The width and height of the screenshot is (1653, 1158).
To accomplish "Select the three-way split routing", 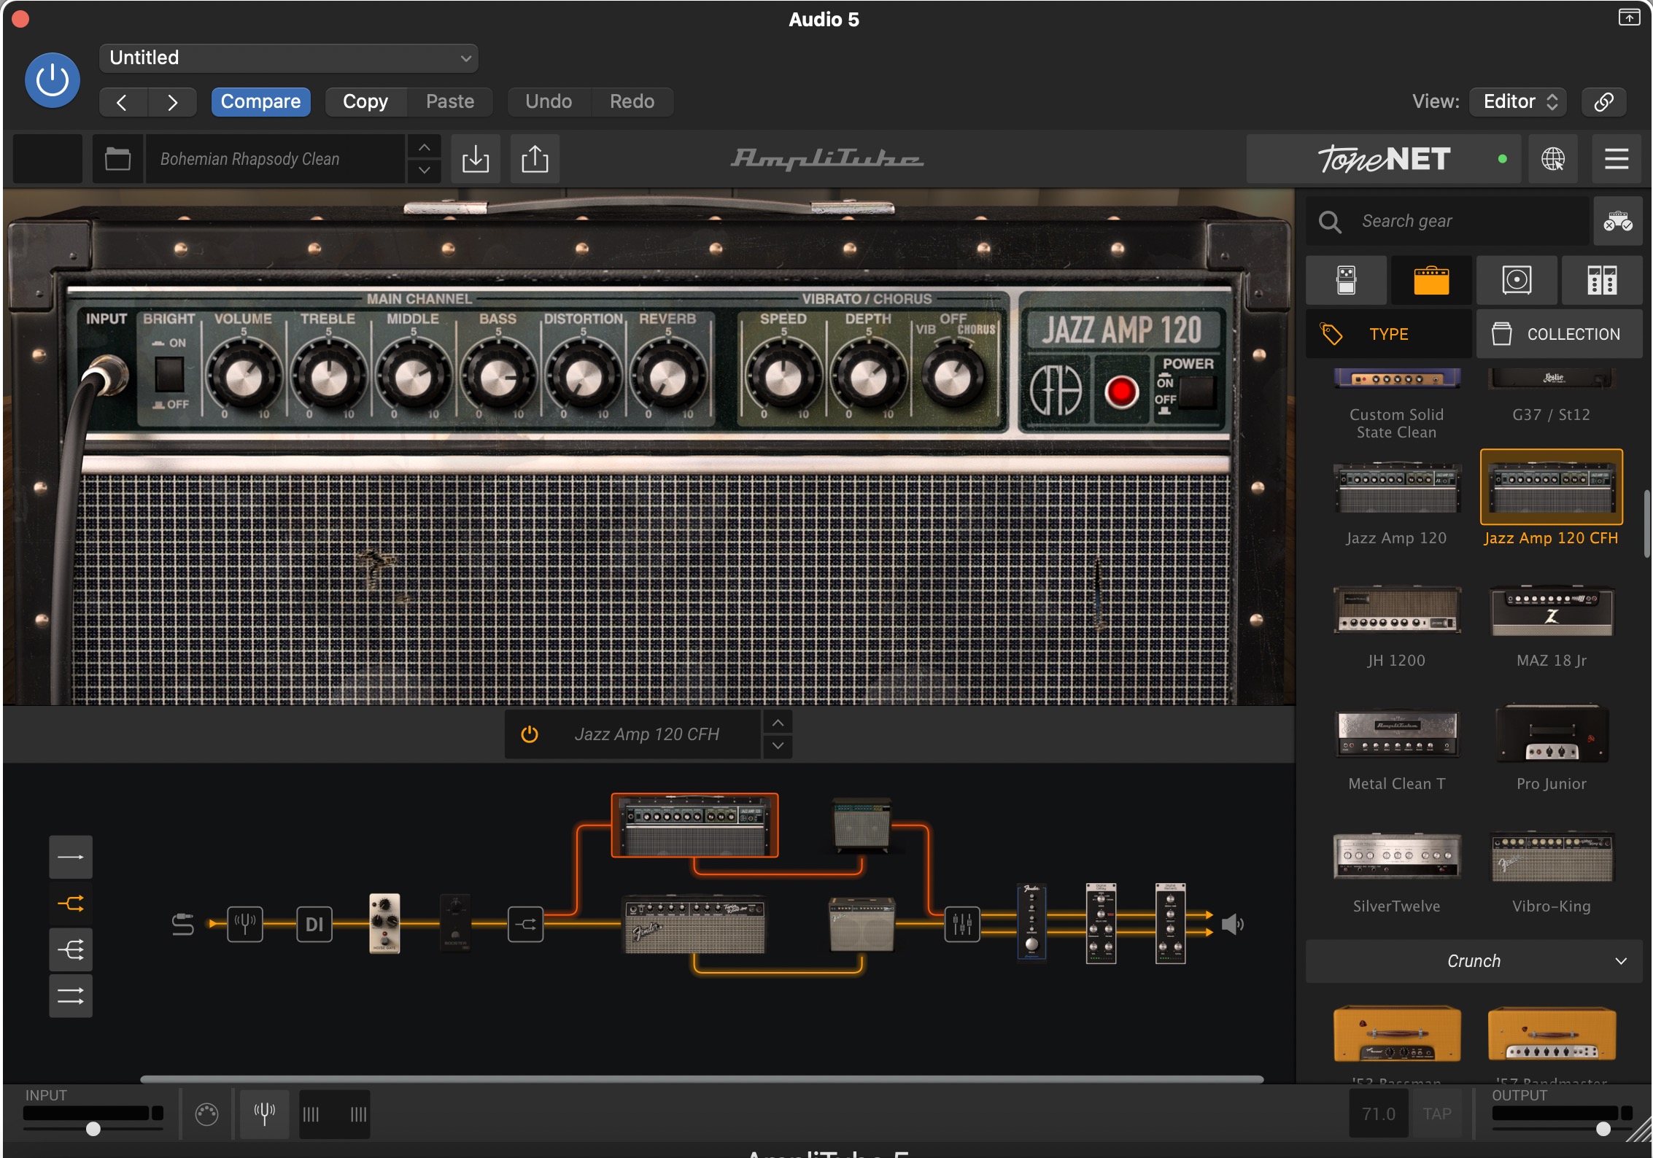I will (x=71, y=949).
